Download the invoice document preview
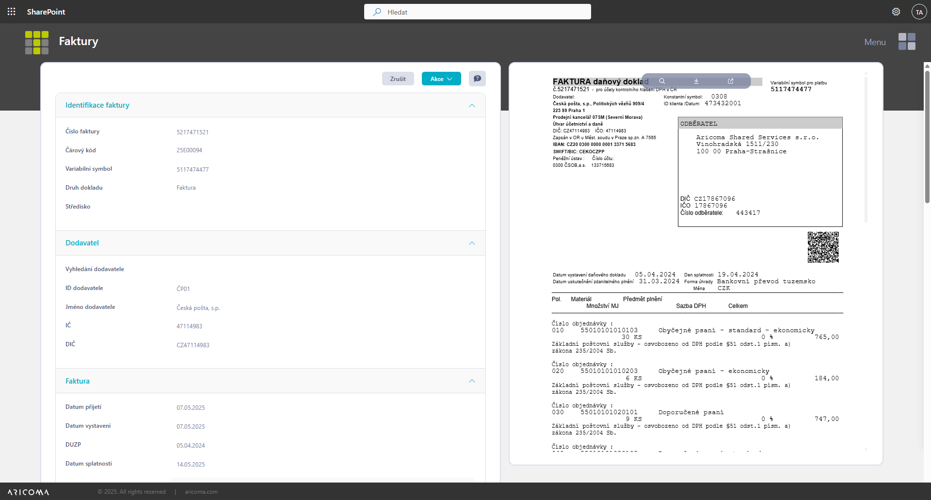The image size is (931, 500). 696,81
